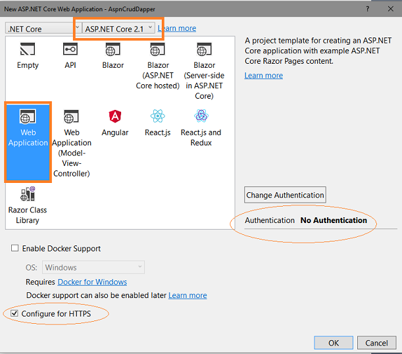The height and width of the screenshot is (354, 402).
Task: Open the ASP.NET Core 2.1 version dropdown
Action: coord(118,28)
